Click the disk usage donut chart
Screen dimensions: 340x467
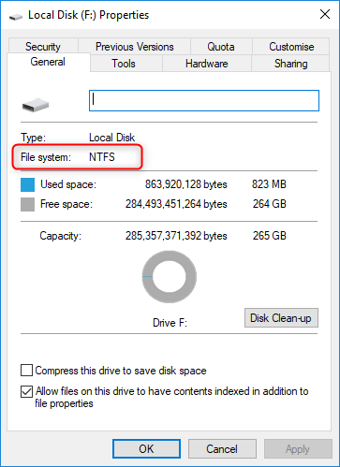(170, 277)
